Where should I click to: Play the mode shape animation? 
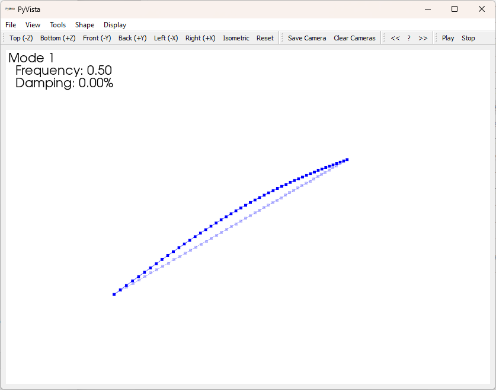pyautogui.click(x=448, y=37)
